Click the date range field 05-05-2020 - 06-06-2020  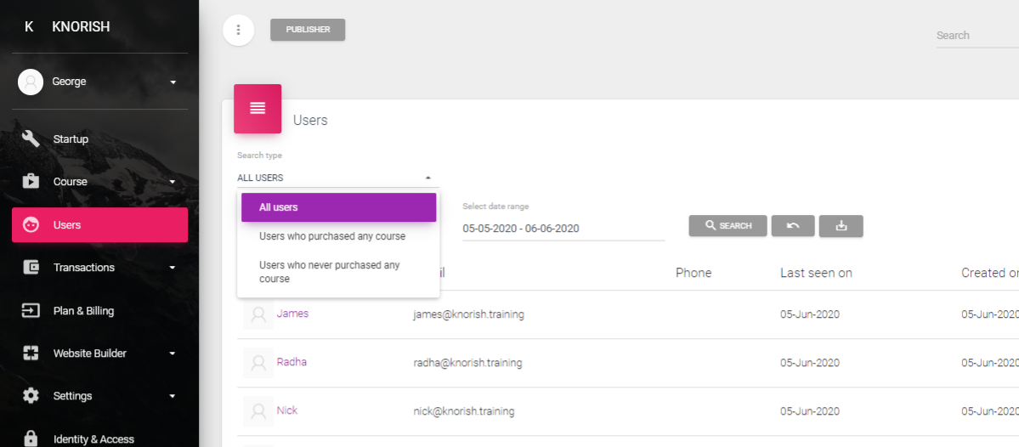point(563,229)
